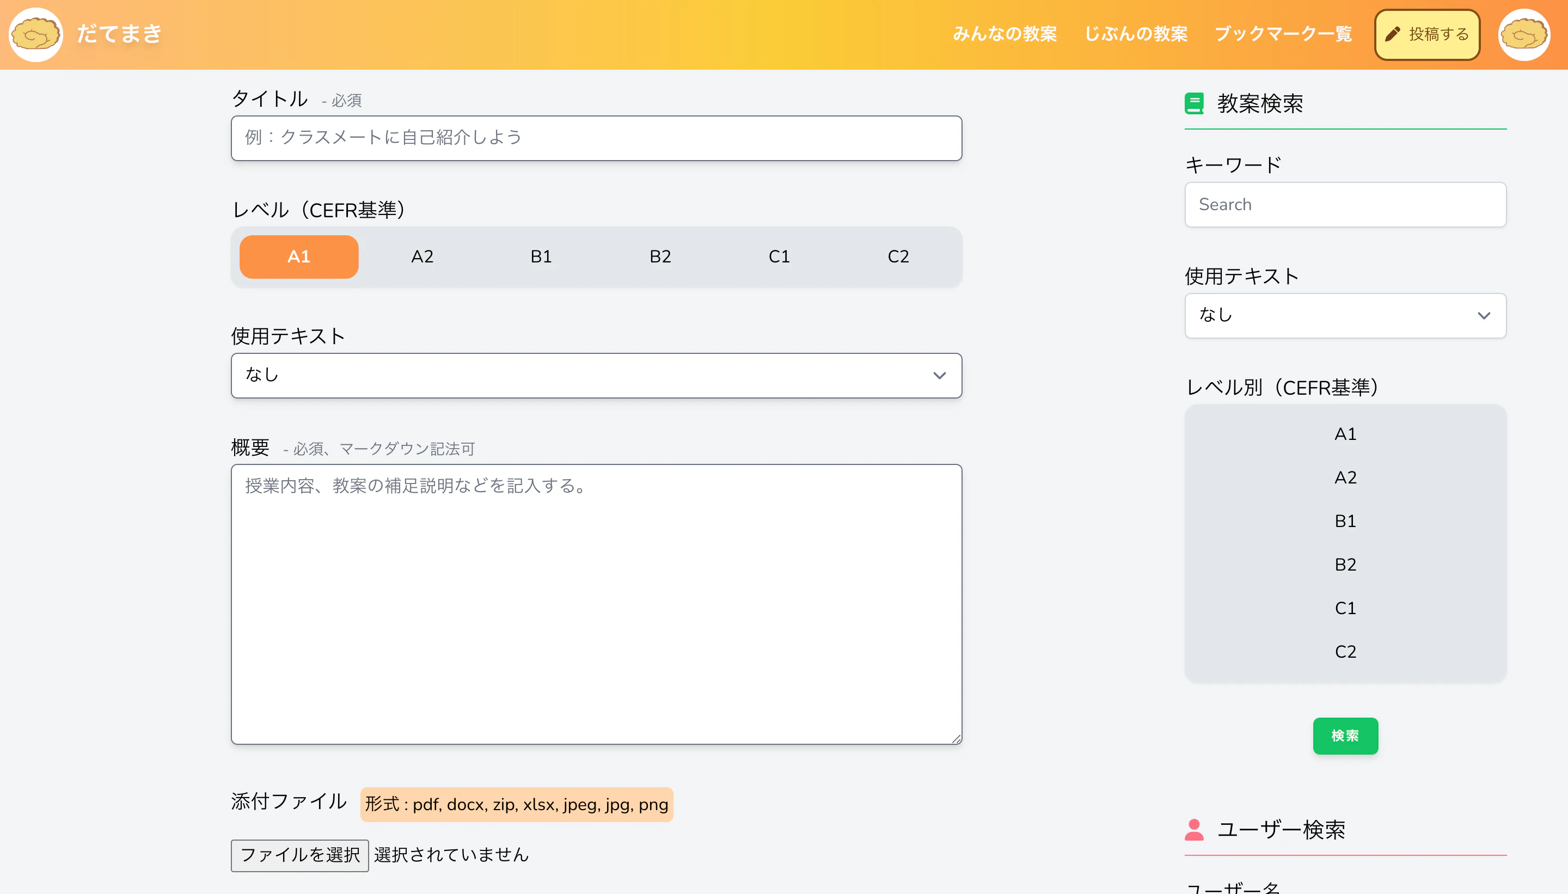
Task: Open the user avatar icon in the header
Action: pyautogui.click(x=1524, y=34)
